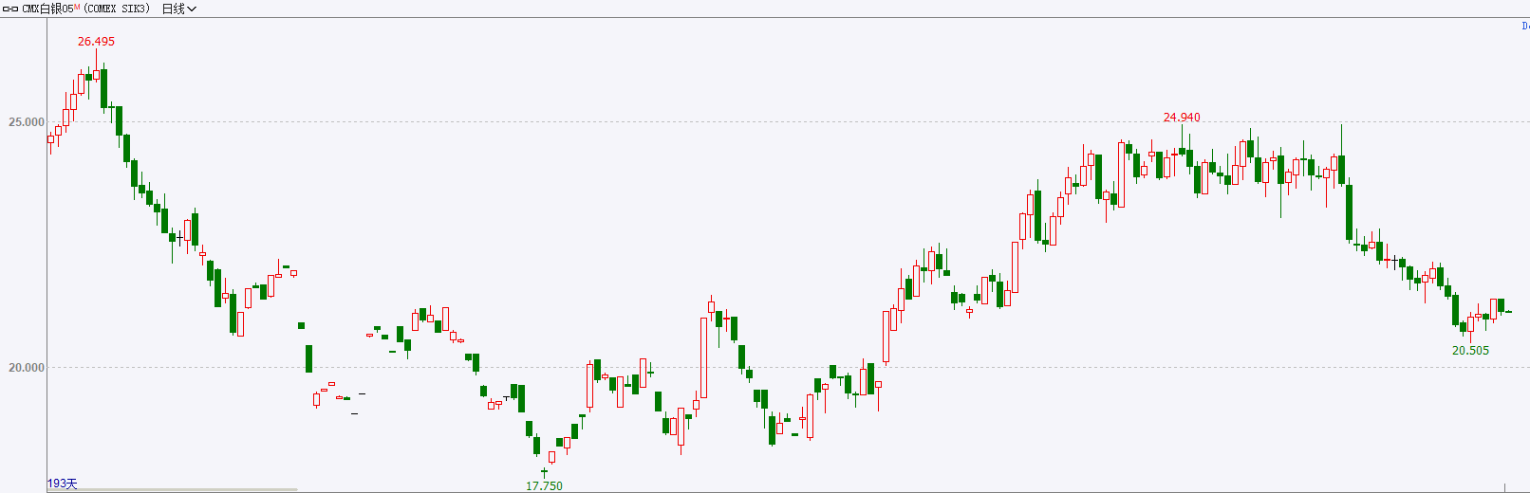
Task: Click the 25.000 dashed gridline
Action: (788, 122)
